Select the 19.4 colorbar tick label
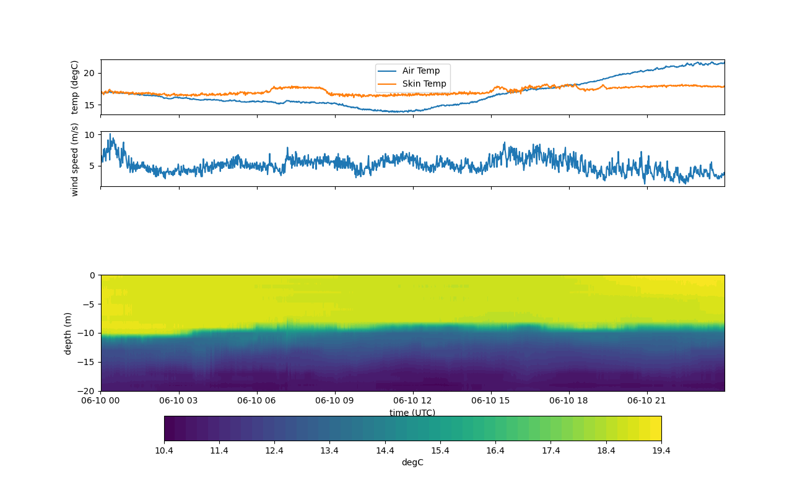The width and height of the screenshot is (805, 495). pyautogui.click(x=661, y=450)
